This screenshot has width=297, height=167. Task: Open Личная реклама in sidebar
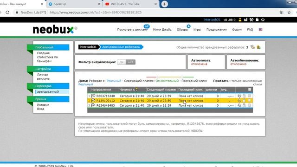pyautogui.click(x=43, y=77)
